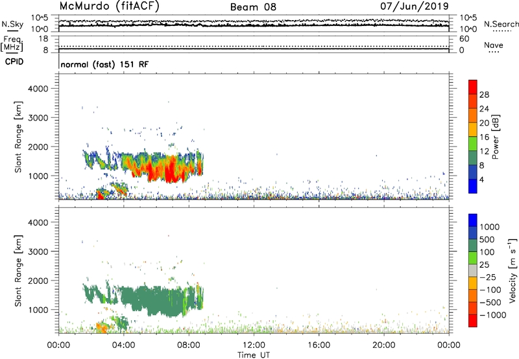The height and width of the screenshot is (359, 519).
Task: Click the '60' Nave axis tick
Action: [x=464, y=39]
